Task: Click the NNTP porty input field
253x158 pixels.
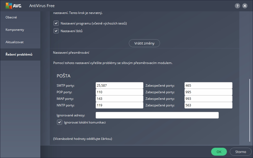Action: (x=119, y=105)
